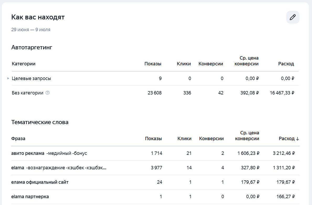Click autotargeting Показы column header
The width and height of the screenshot is (312, 205).
pyautogui.click(x=153, y=64)
